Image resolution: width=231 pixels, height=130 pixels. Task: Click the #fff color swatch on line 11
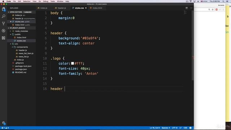click(x=73, y=64)
